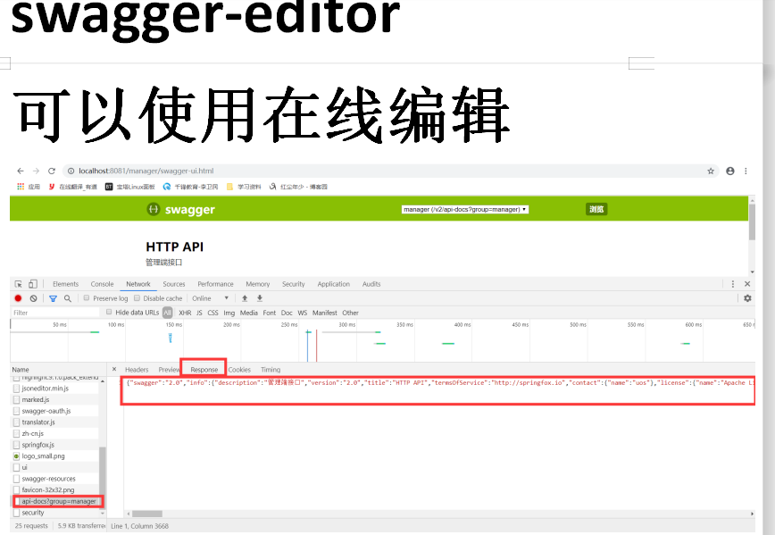
Task: Import HAR file upload arrow
Action: coord(245,298)
